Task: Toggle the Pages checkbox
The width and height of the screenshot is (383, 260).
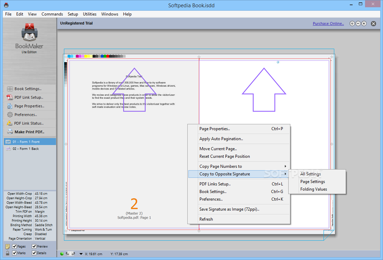Action: coord(15,246)
